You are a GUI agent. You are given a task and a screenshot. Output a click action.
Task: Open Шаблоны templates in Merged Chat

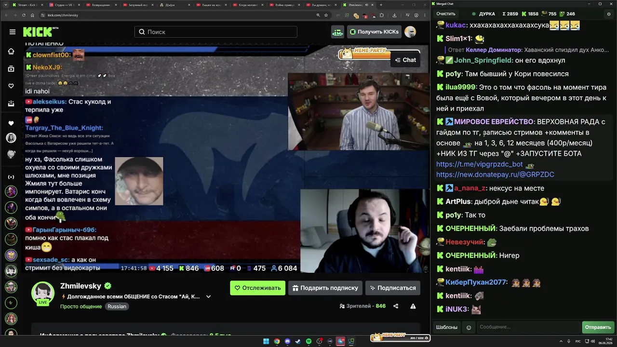[447, 327]
